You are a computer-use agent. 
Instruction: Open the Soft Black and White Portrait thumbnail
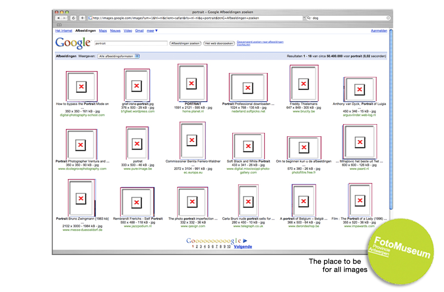coord(248,146)
